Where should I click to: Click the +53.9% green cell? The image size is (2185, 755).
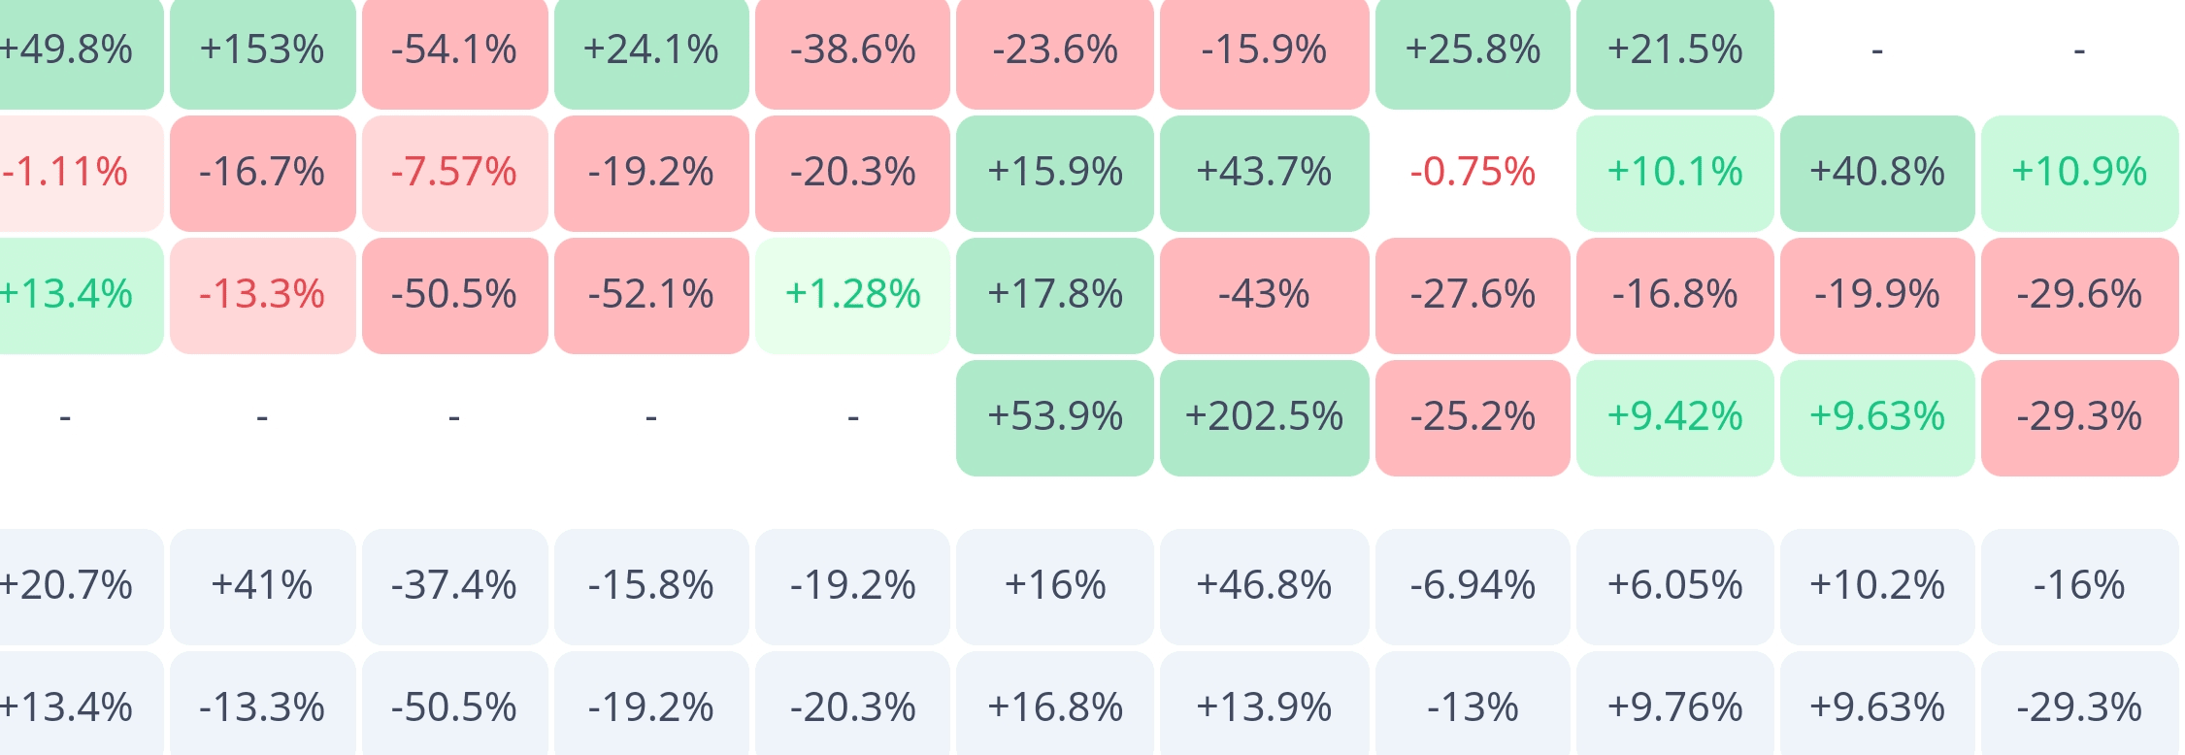[x=1055, y=417]
